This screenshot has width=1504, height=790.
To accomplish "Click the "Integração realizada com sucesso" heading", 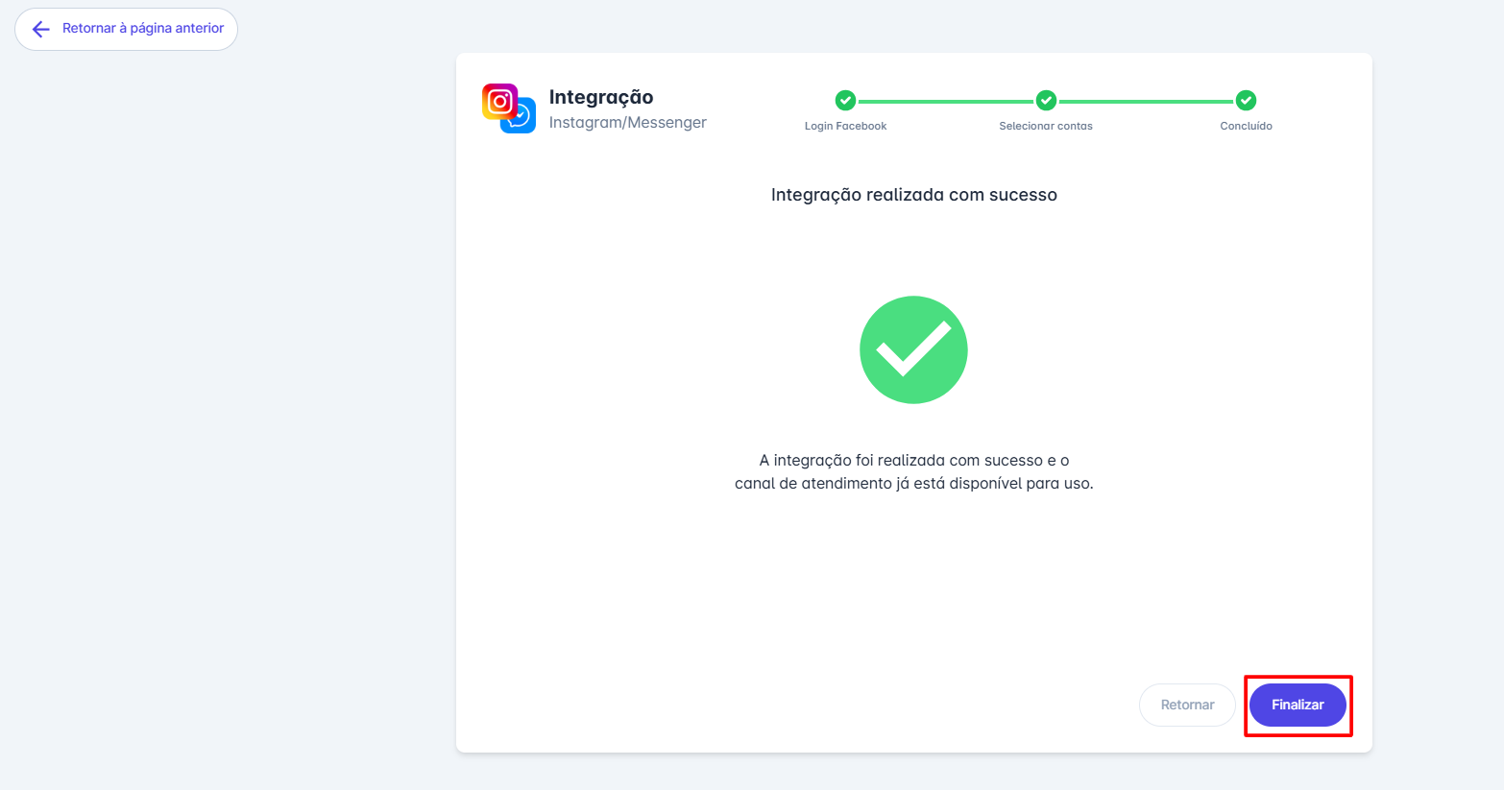I will tap(913, 195).
